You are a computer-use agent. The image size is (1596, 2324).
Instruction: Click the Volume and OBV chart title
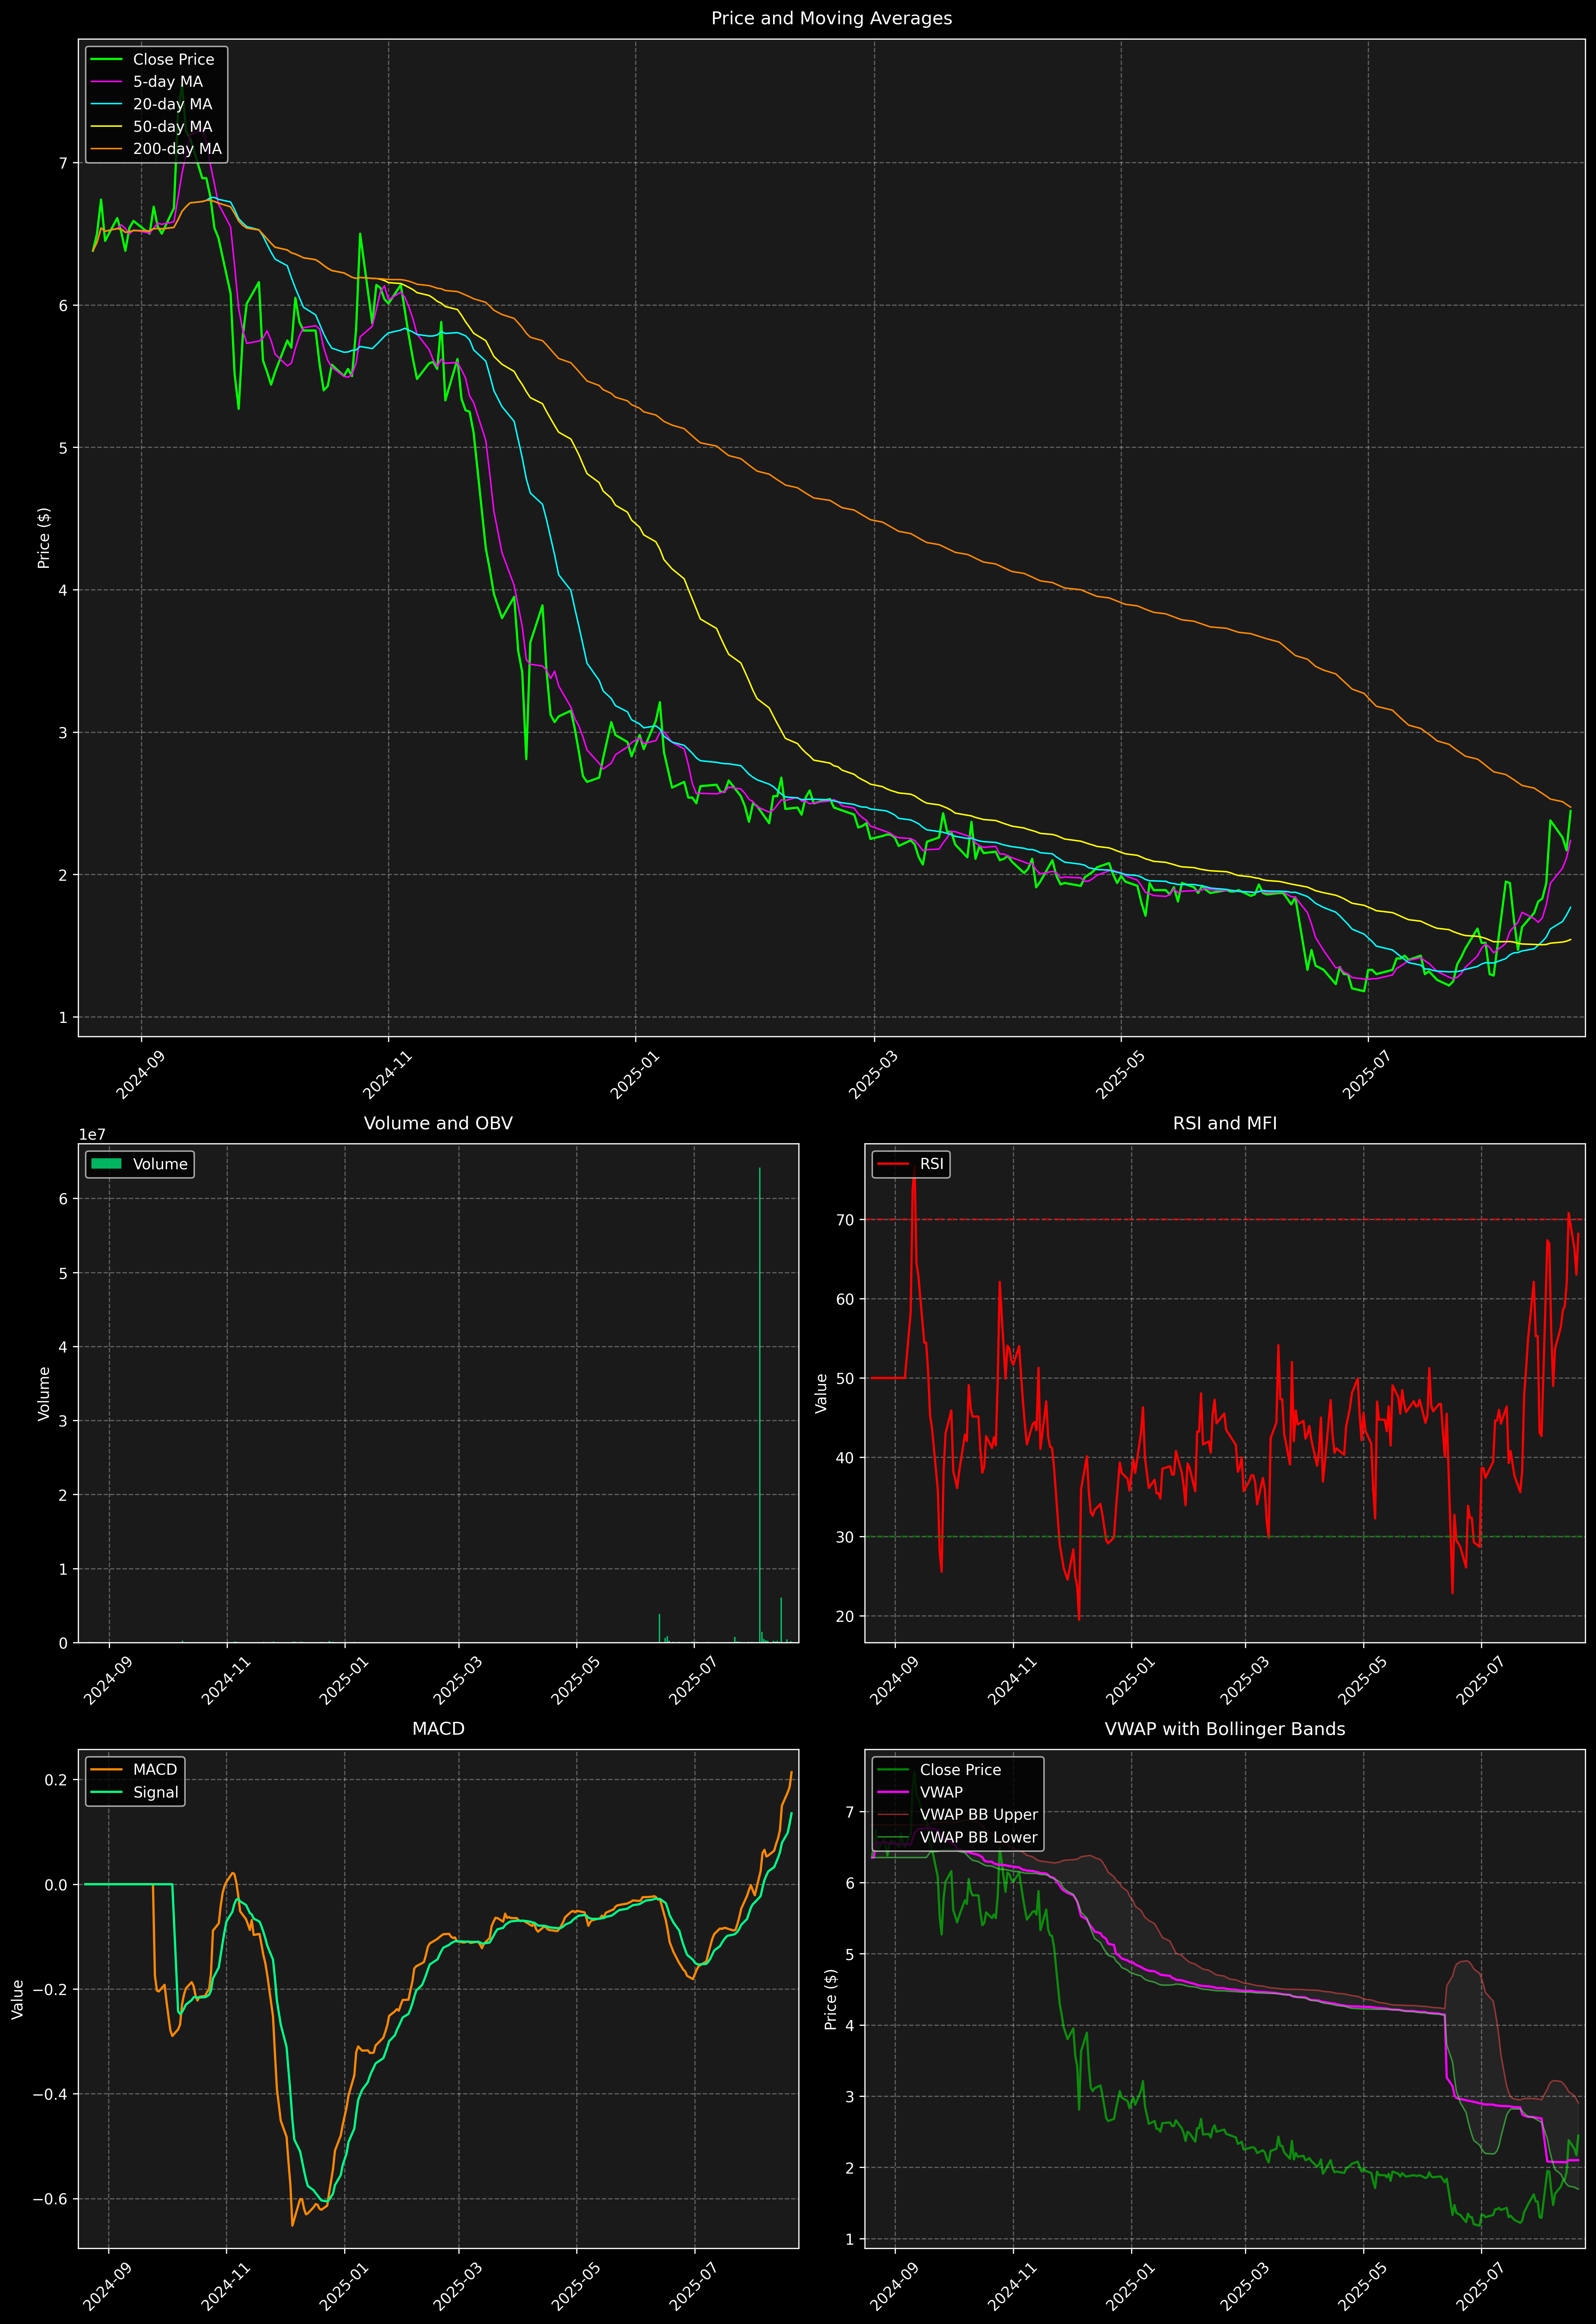tap(438, 1123)
